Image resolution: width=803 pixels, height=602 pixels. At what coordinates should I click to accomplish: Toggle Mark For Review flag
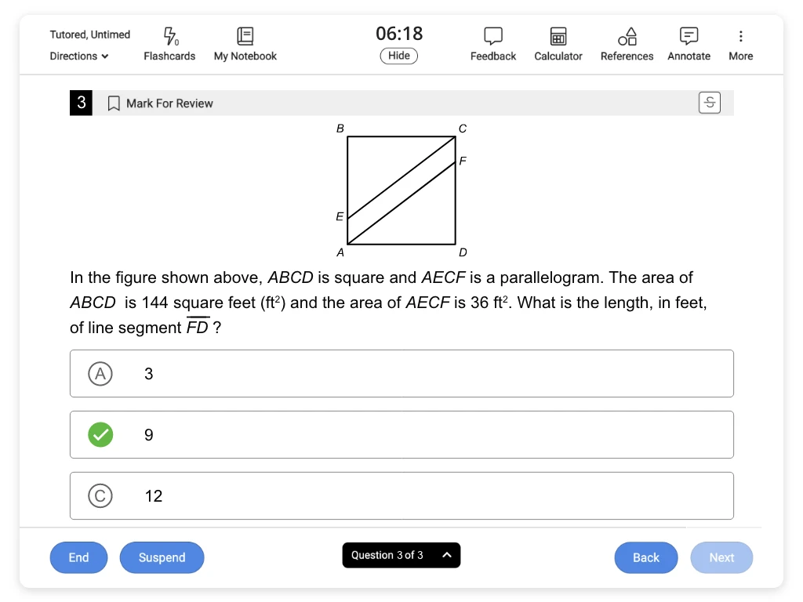(112, 103)
